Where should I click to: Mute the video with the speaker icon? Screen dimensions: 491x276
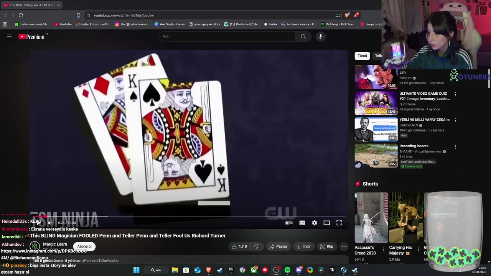(50, 223)
